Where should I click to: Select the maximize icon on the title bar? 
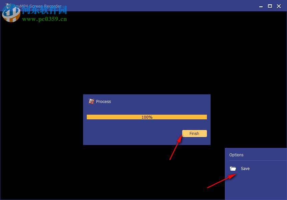click(269, 6)
